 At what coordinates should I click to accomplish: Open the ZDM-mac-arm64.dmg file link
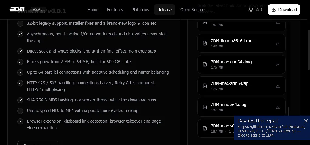231,62
